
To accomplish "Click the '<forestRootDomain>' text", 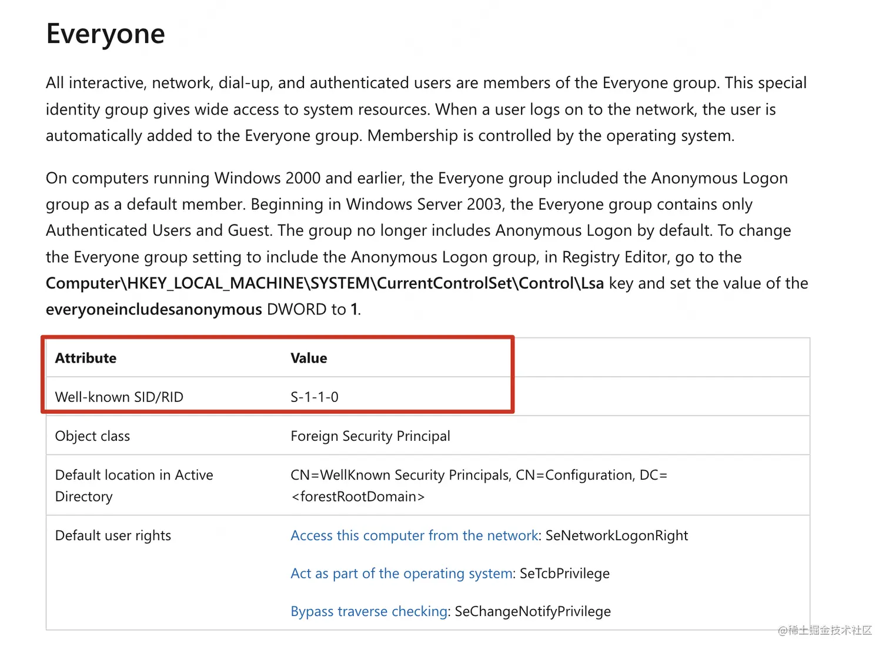I will pos(357,497).
